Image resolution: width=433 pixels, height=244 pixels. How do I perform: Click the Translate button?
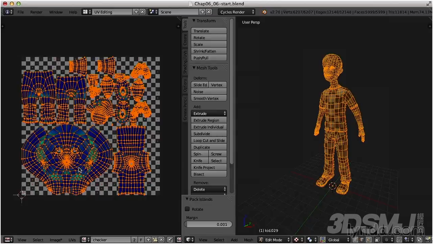click(209, 31)
